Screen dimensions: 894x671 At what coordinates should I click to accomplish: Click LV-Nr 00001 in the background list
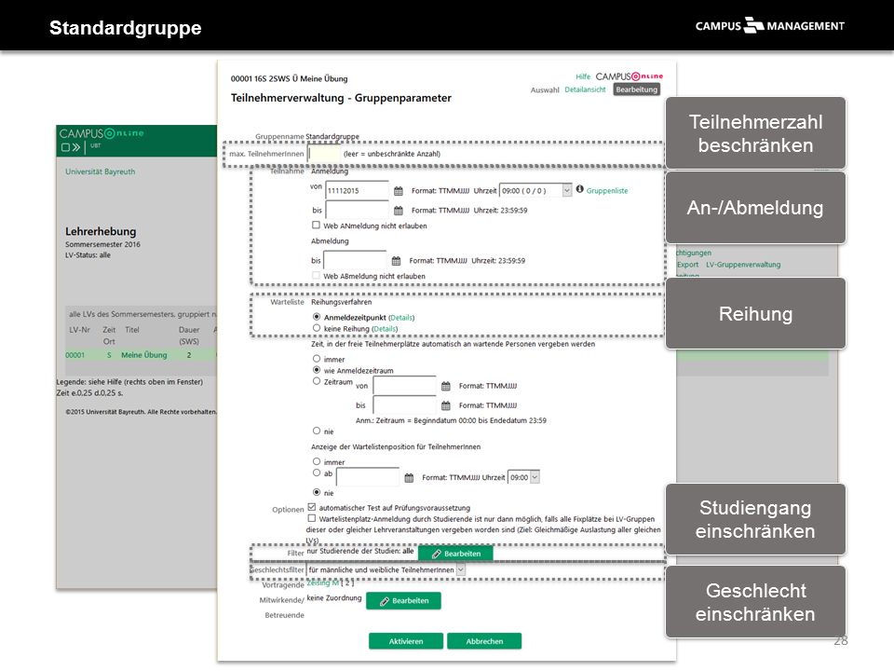pyautogui.click(x=74, y=355)
